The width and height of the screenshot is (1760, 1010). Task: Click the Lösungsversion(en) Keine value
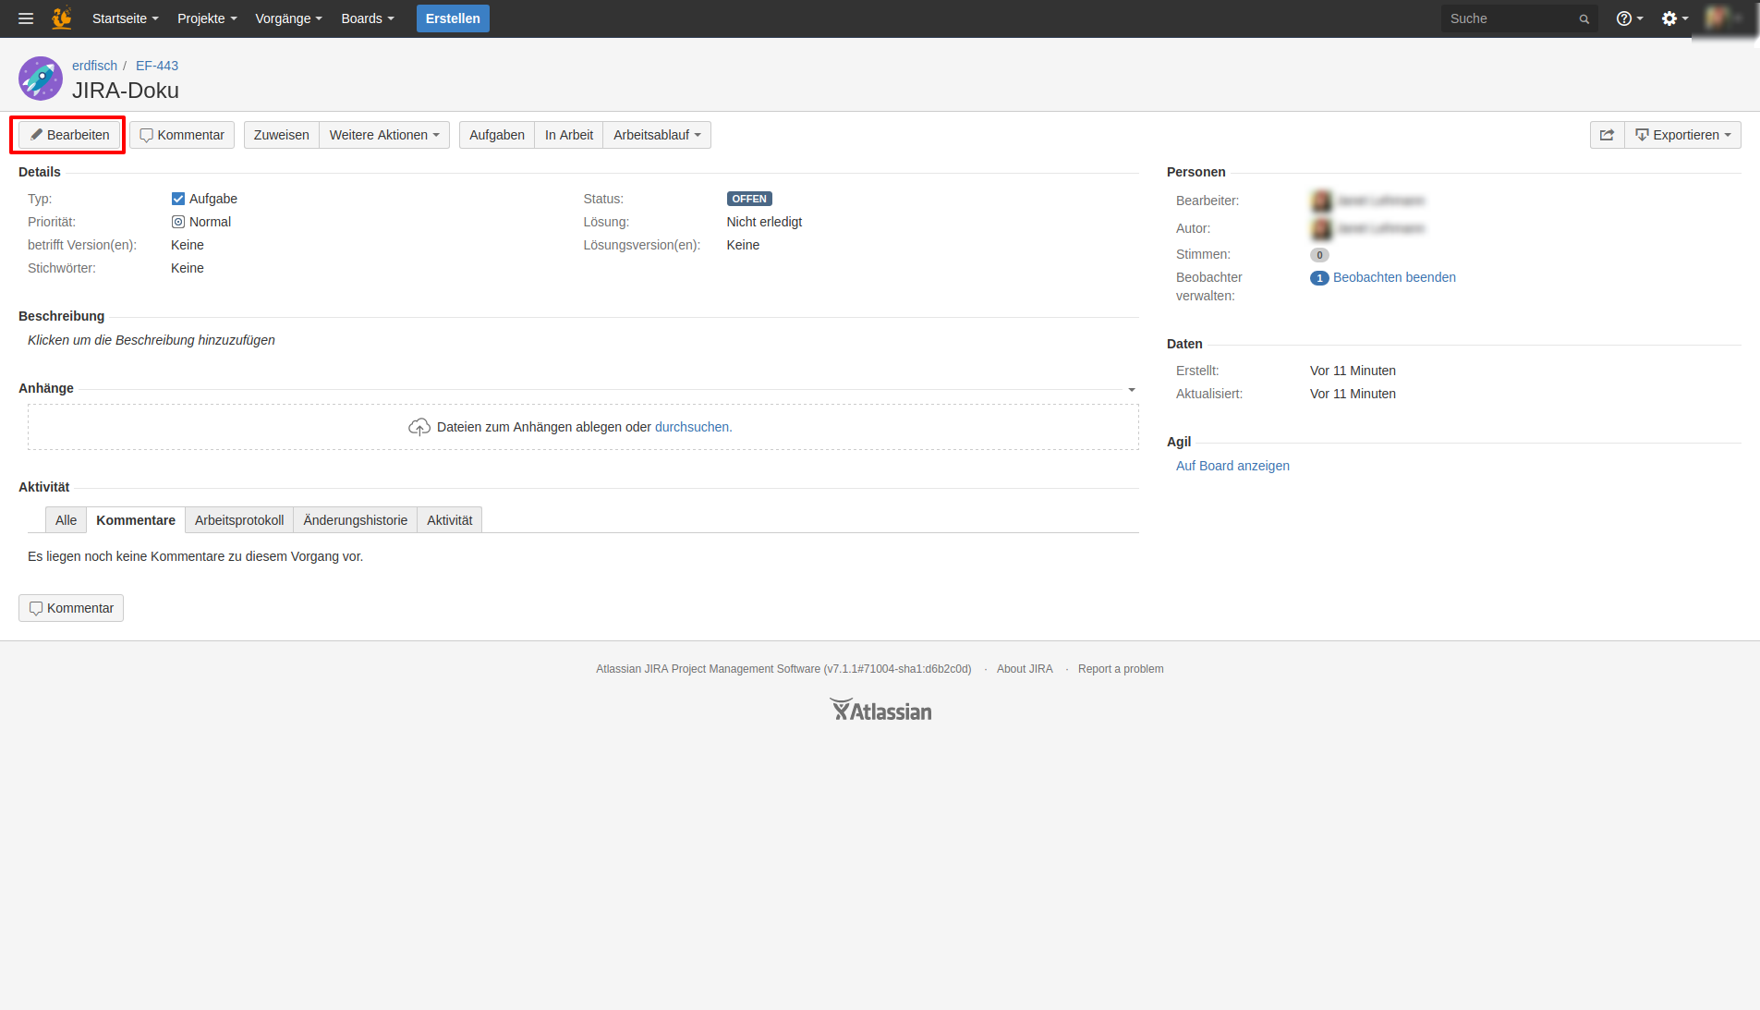743,245
